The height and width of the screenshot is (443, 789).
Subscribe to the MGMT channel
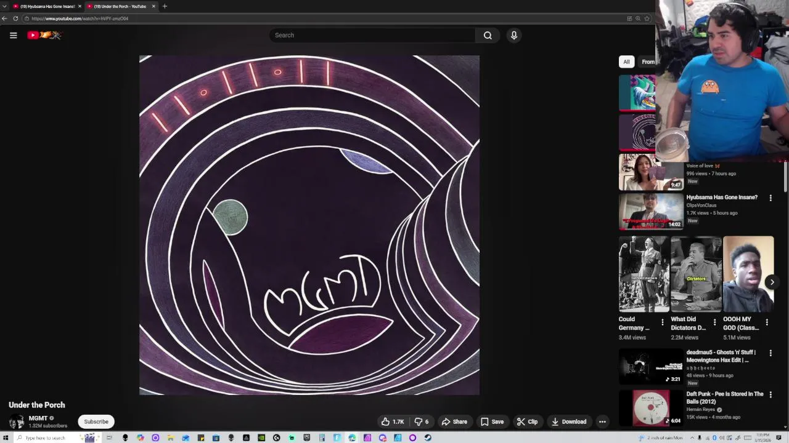tap(96, 421)
